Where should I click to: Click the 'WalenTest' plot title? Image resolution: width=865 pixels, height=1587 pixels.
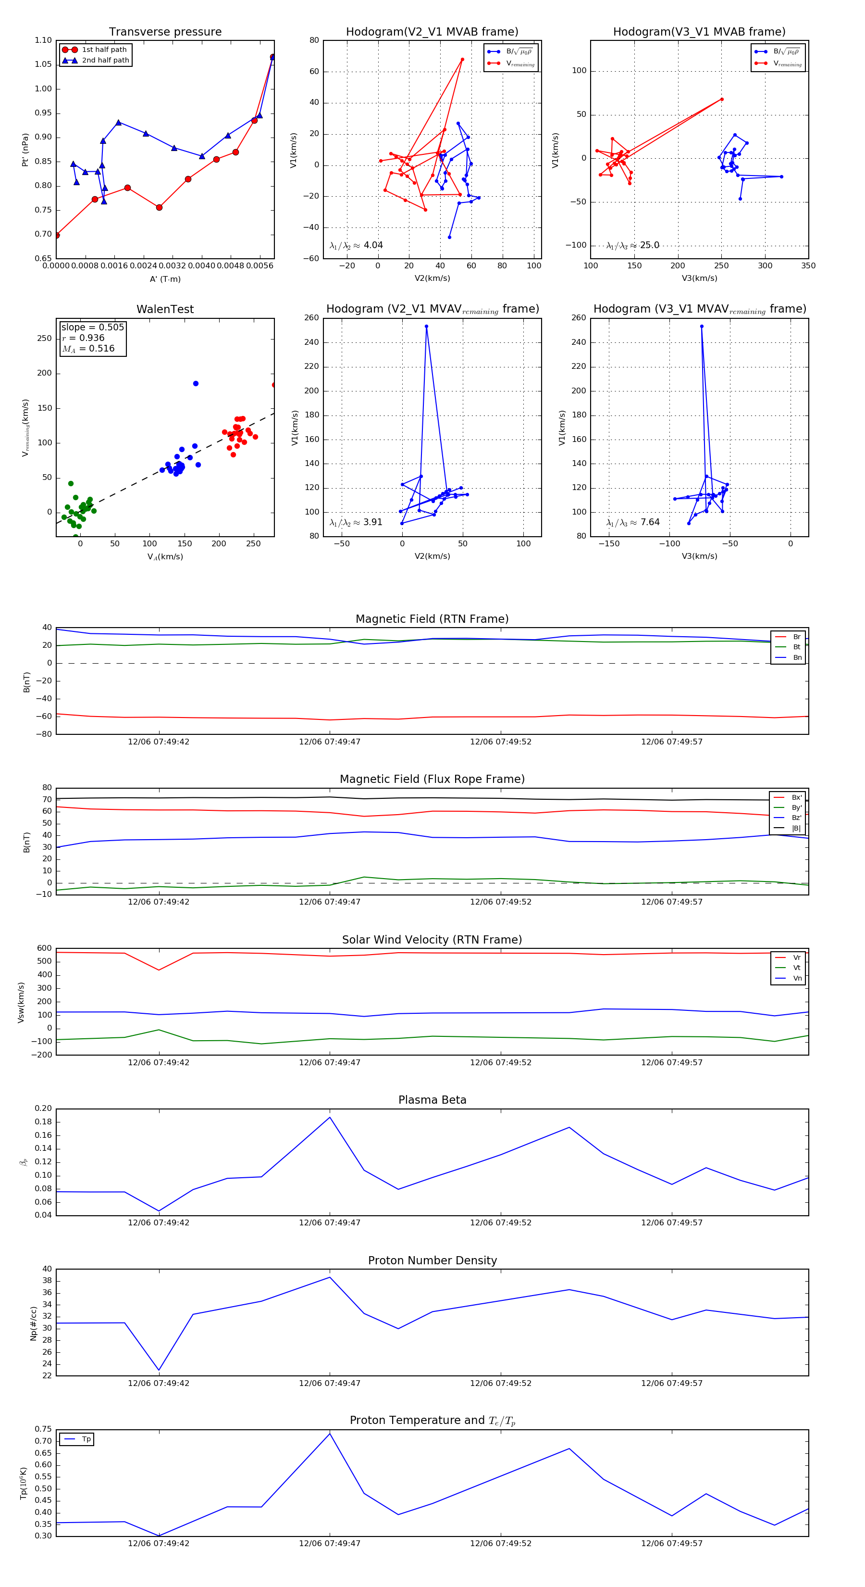tap(165, 309)
